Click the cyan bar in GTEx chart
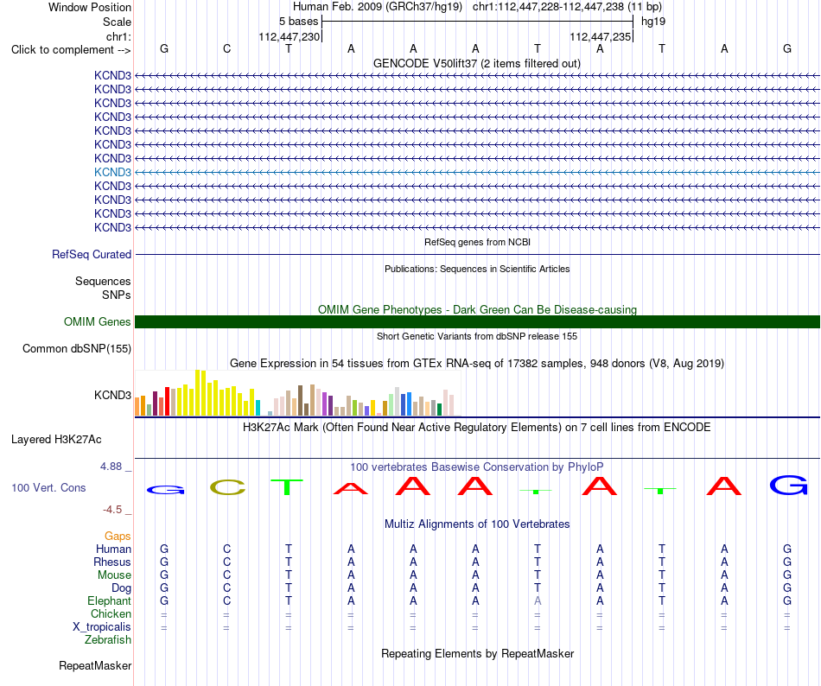This screenshot has width=821, height=686. coord(258,408)
